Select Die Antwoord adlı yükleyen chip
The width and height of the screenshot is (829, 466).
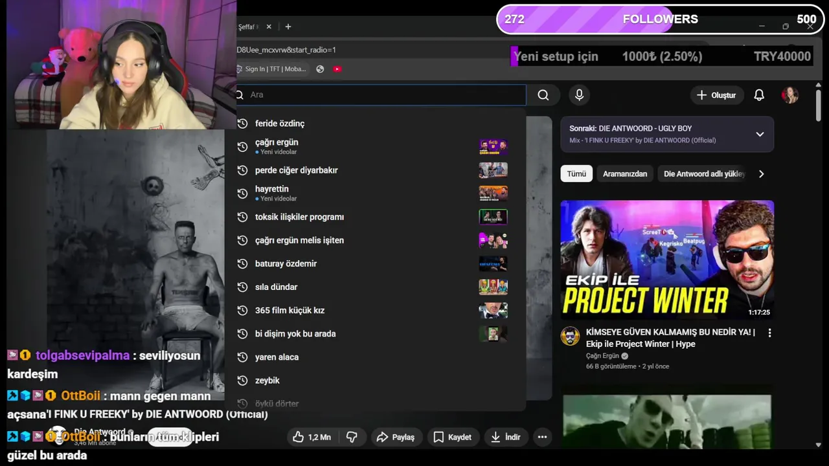704,173
